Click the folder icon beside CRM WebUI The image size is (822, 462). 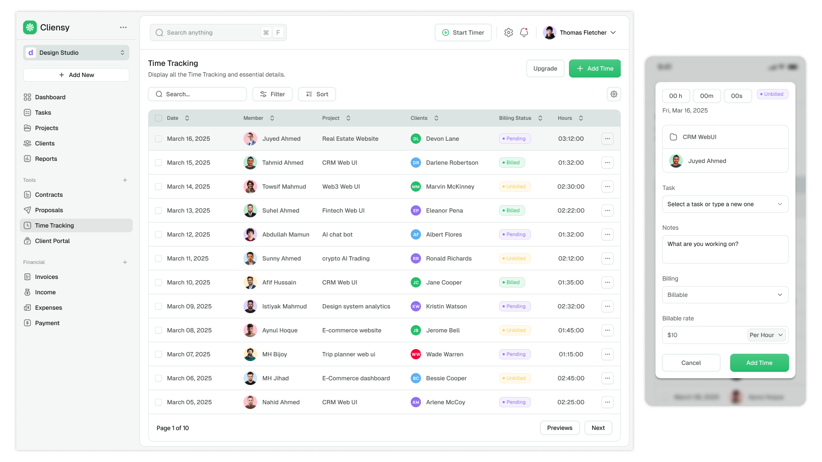673,137
